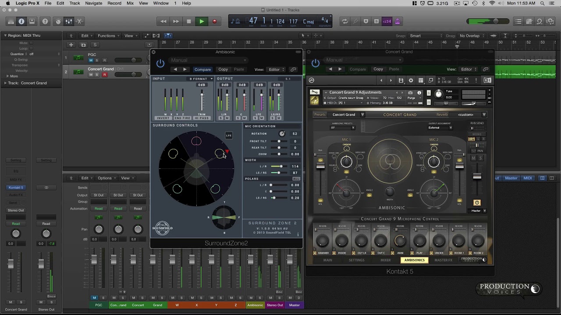This screenshot has height=315, width=561.
Task: Open Kontakt settings gear icon
Action: 411,80
